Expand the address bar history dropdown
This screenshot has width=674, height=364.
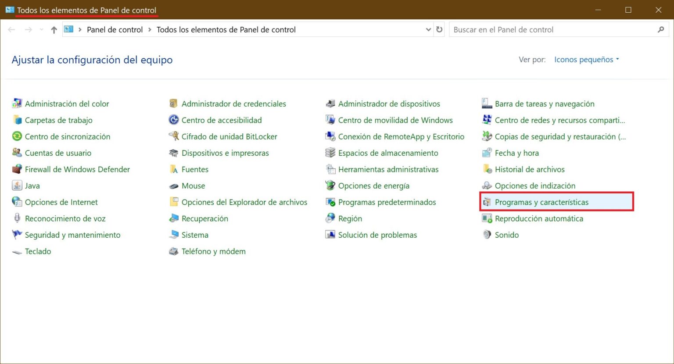click(428, 29)
